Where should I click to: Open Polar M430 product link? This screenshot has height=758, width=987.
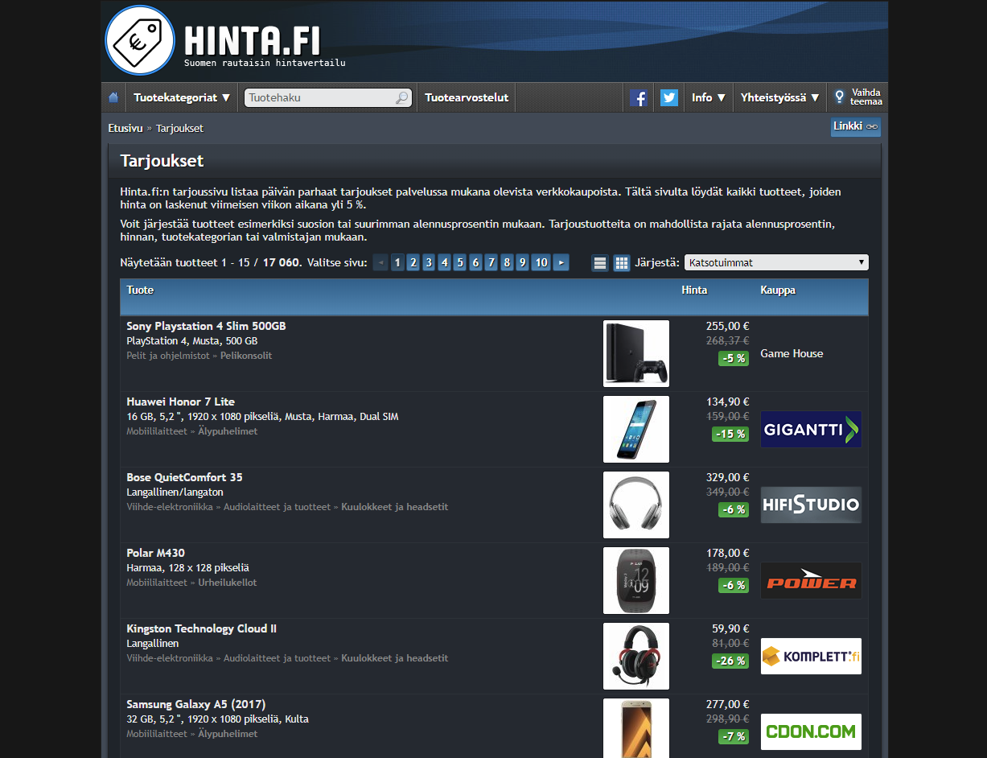pos(155,553)
